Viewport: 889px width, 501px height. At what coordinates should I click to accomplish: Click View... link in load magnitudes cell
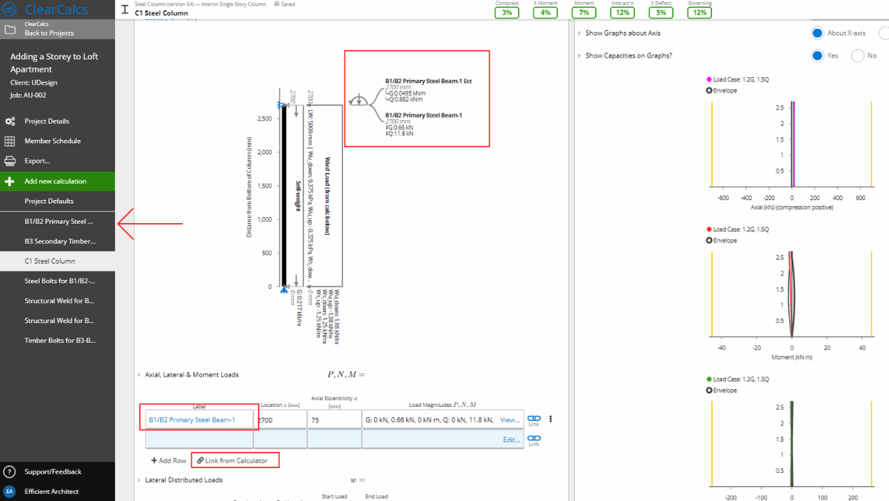pos(510,419)
